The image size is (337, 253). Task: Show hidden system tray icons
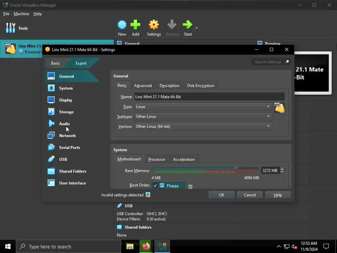pyautogui.click(x=278, y=246)
